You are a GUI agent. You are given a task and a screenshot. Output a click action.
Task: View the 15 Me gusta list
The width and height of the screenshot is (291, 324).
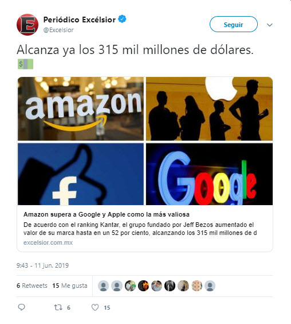[70, 286]
